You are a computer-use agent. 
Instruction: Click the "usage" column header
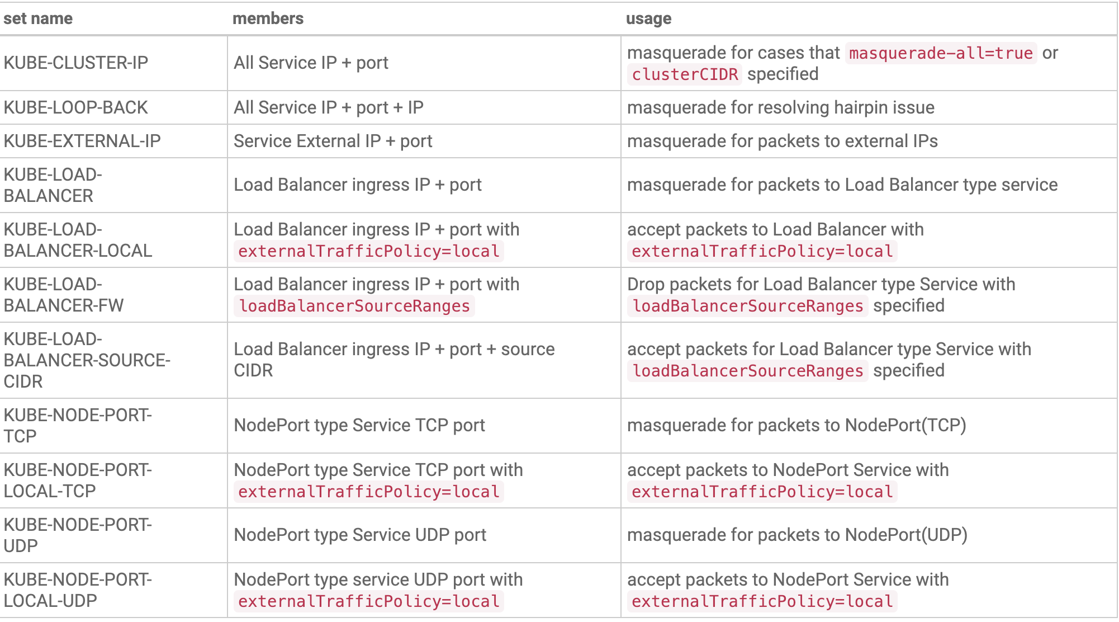[x=648, y=18]
